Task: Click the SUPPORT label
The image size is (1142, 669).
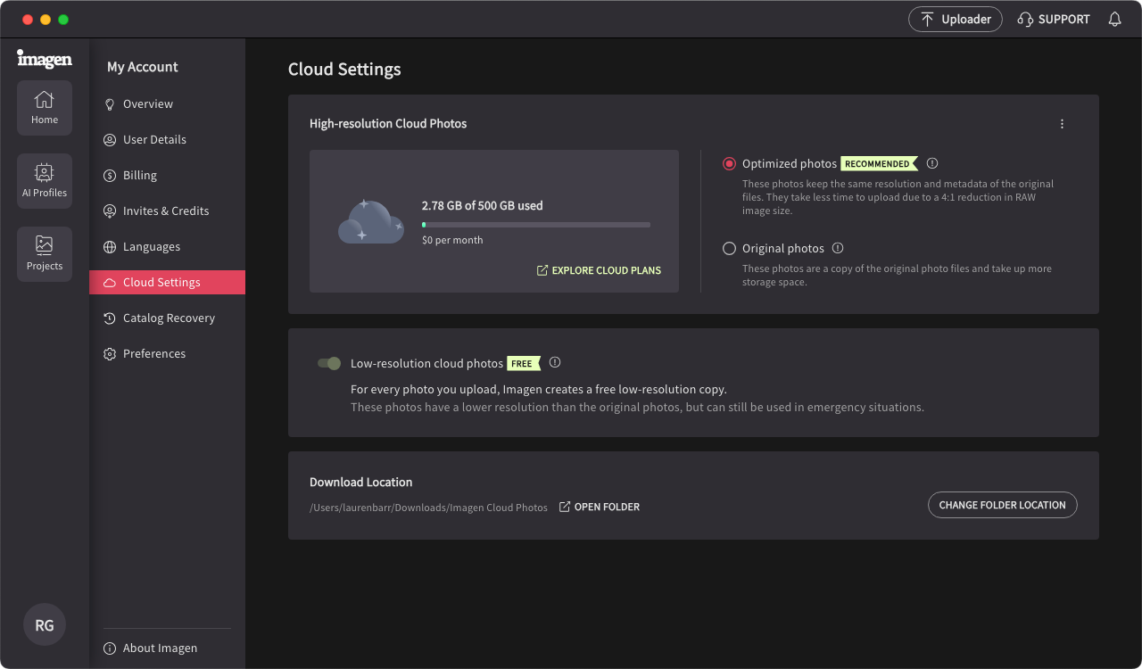Action: (1064, 20)
